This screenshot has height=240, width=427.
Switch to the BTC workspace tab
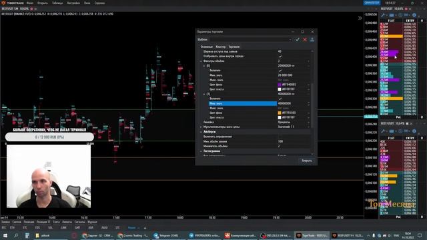4,228
